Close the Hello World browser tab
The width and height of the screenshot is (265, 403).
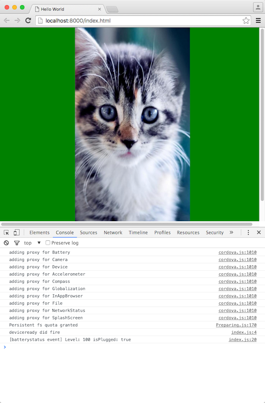point(99,9)
